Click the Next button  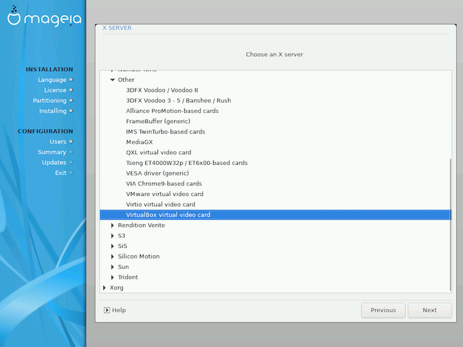(x=429, y=310)
